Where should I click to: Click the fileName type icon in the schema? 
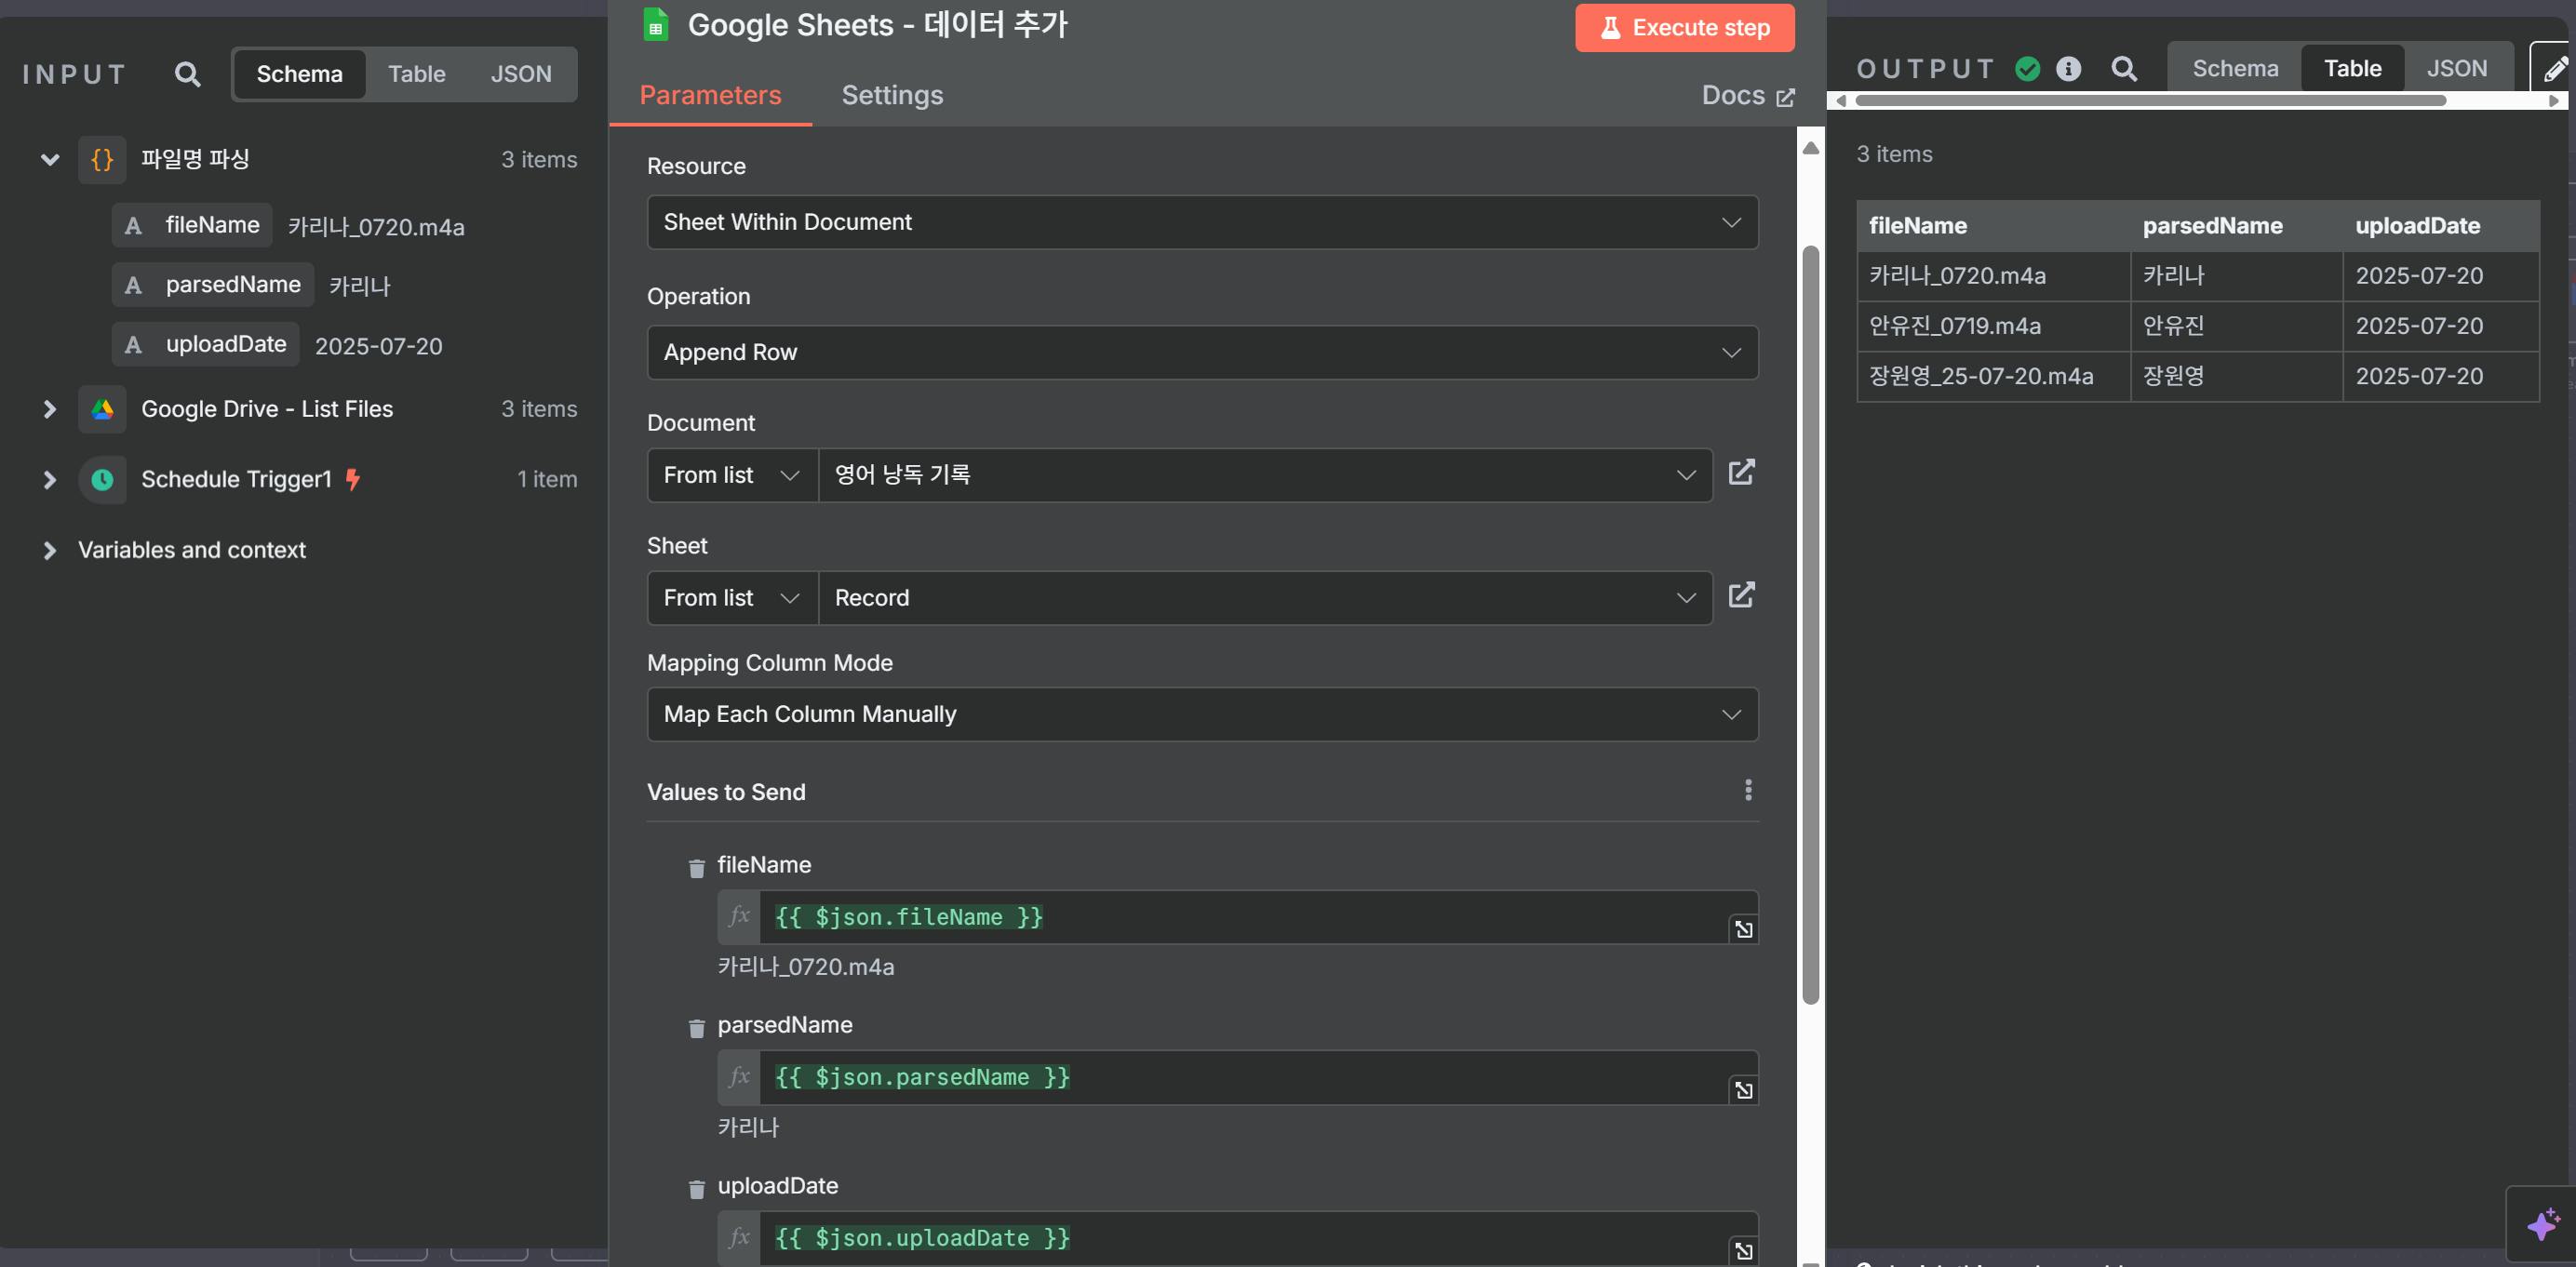(133, 226)
